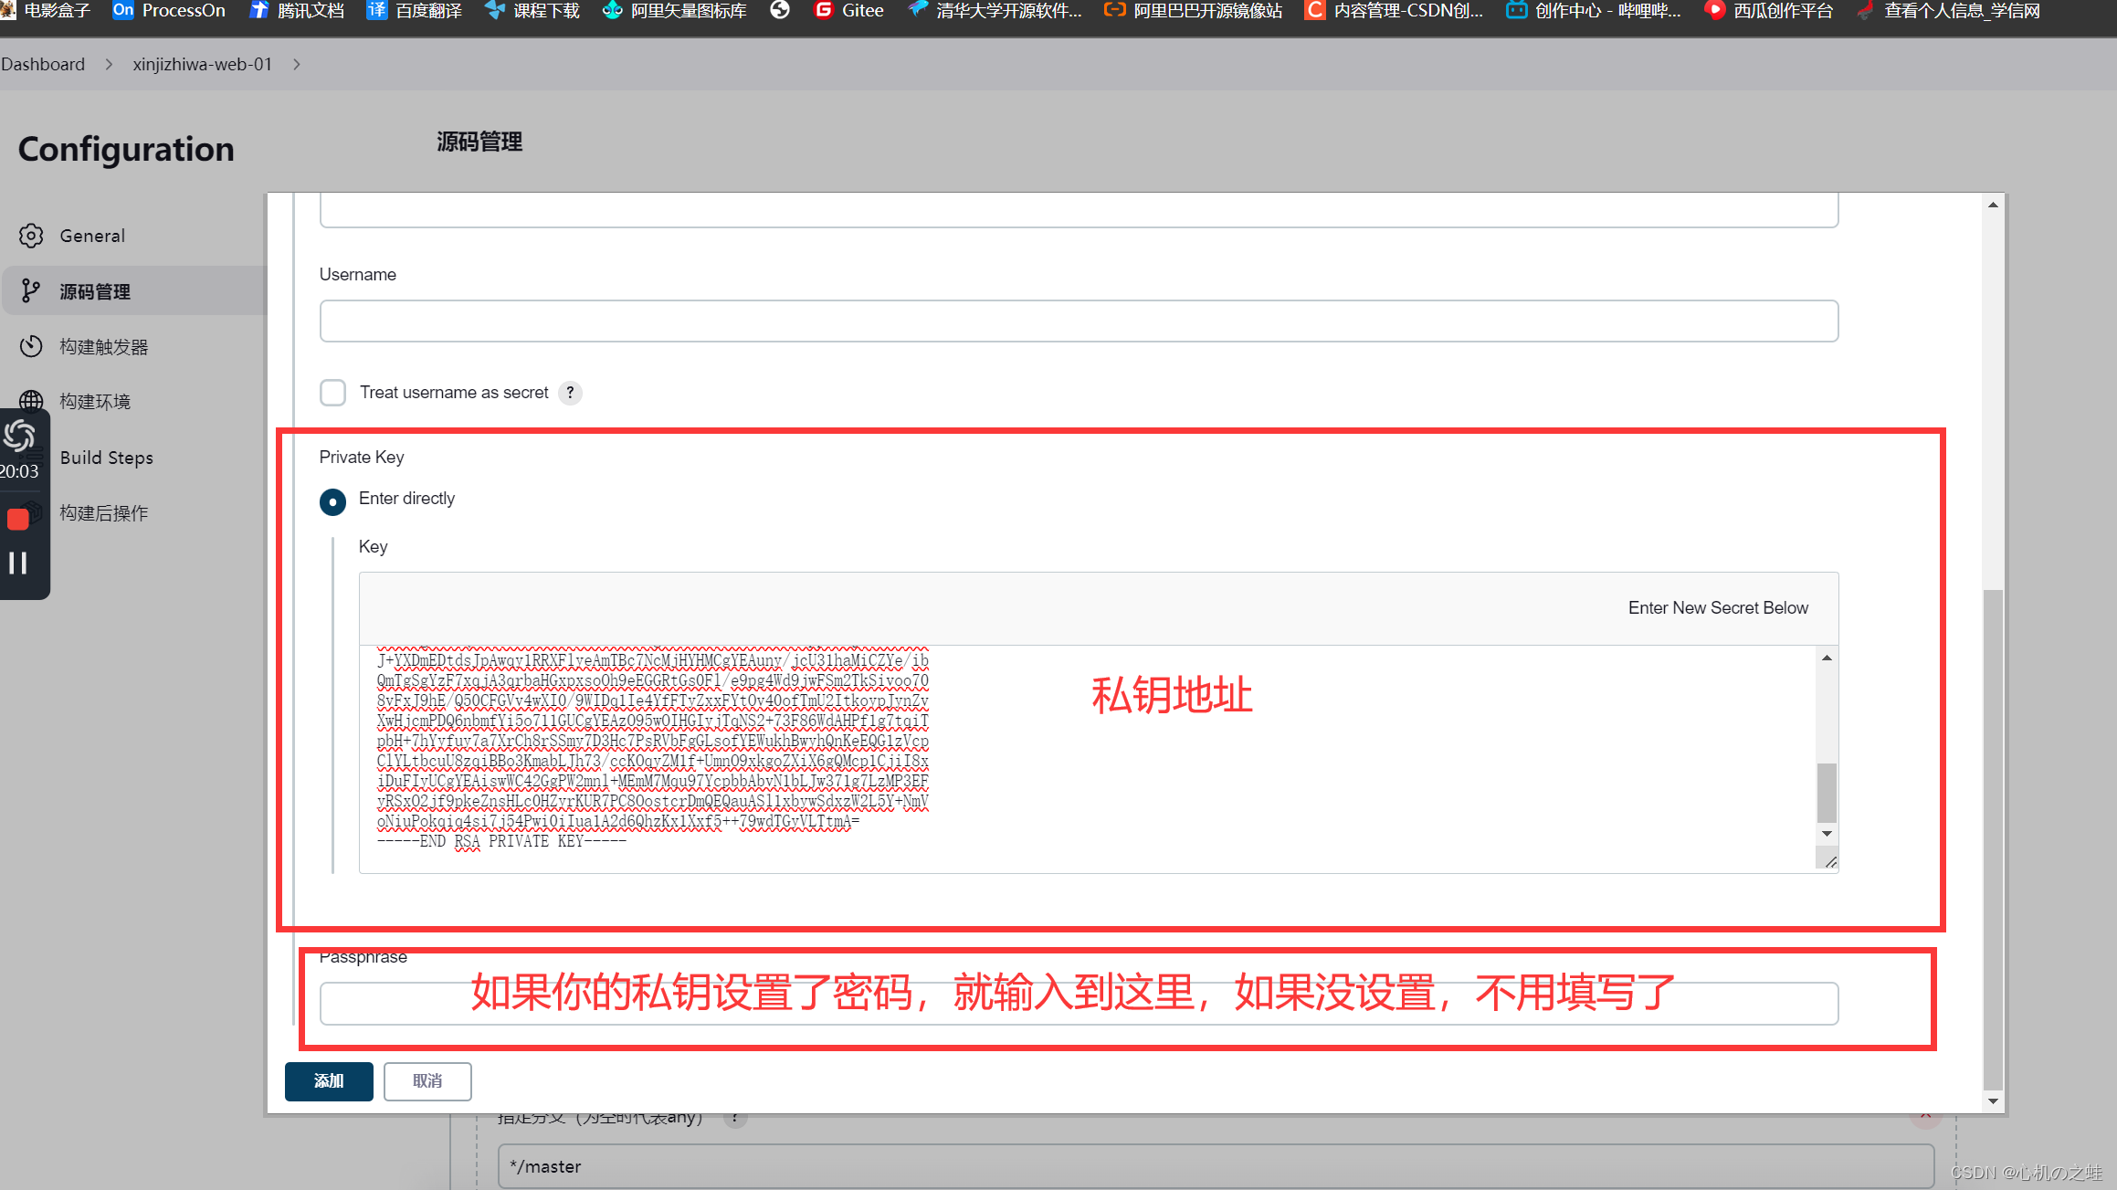The image size is (2117, 1190).
Task: Open Build Steps section
Action: tap(106, 458)
